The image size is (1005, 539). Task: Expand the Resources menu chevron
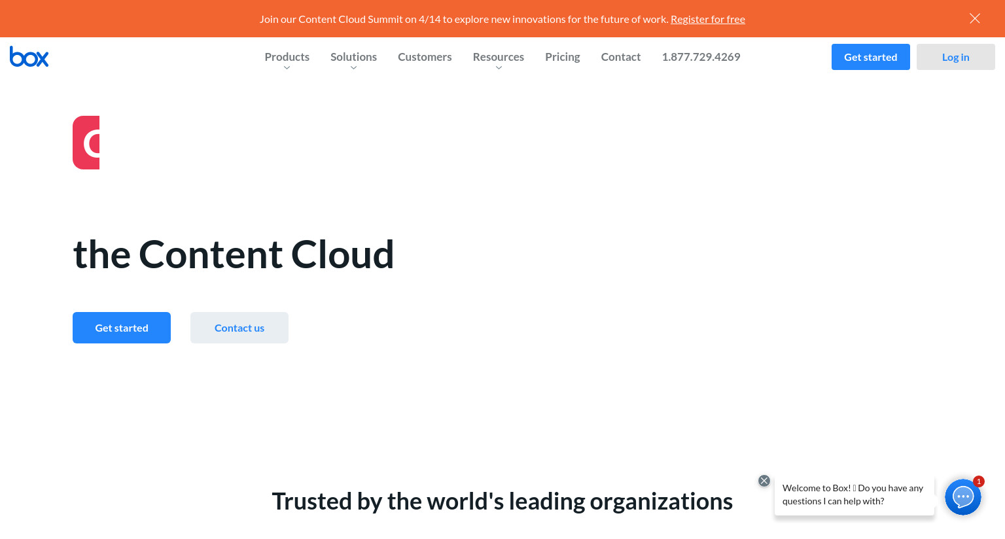coord(499,68)
